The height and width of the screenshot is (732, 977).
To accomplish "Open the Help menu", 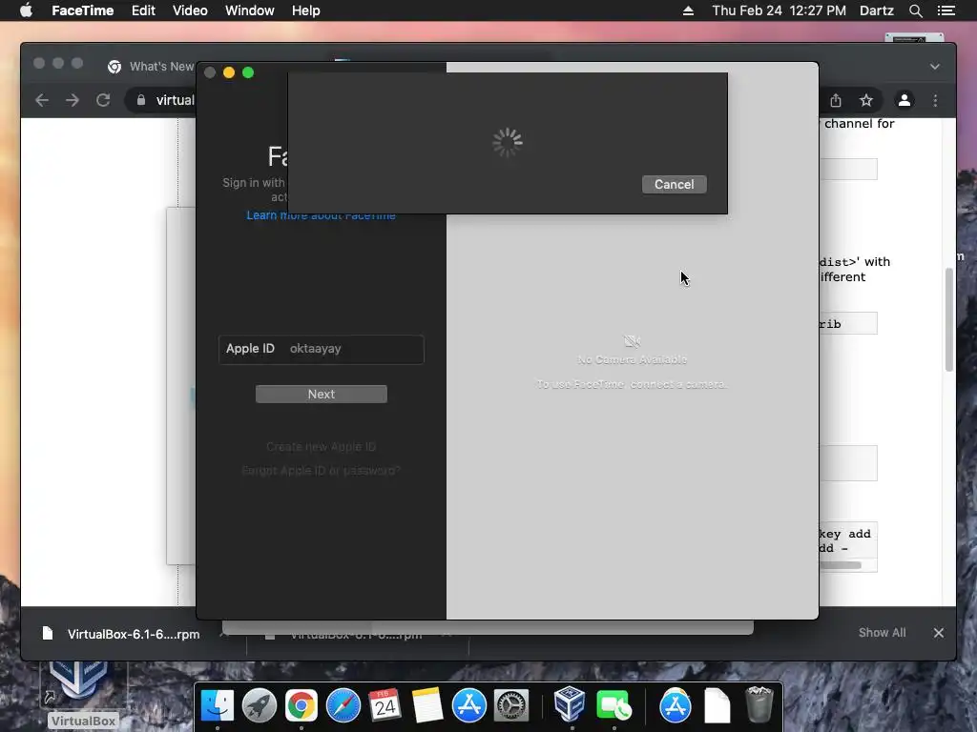I will (x=306, y=10).
